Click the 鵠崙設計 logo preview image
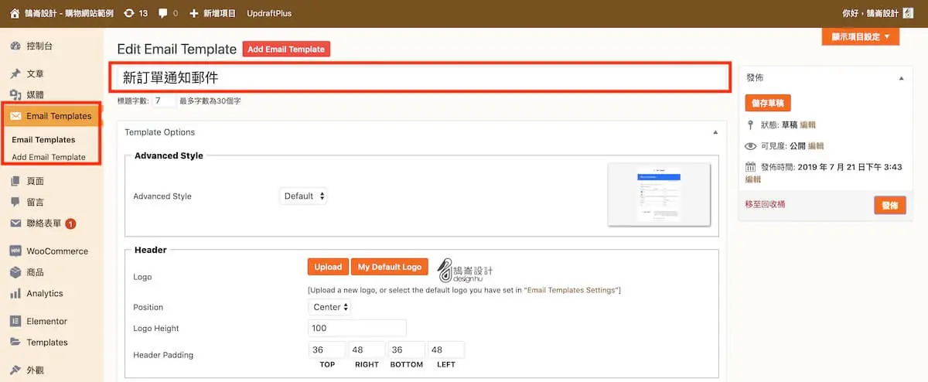Image resolution: width=928 pixels, height=382 pixels. [x=465, y=270]
